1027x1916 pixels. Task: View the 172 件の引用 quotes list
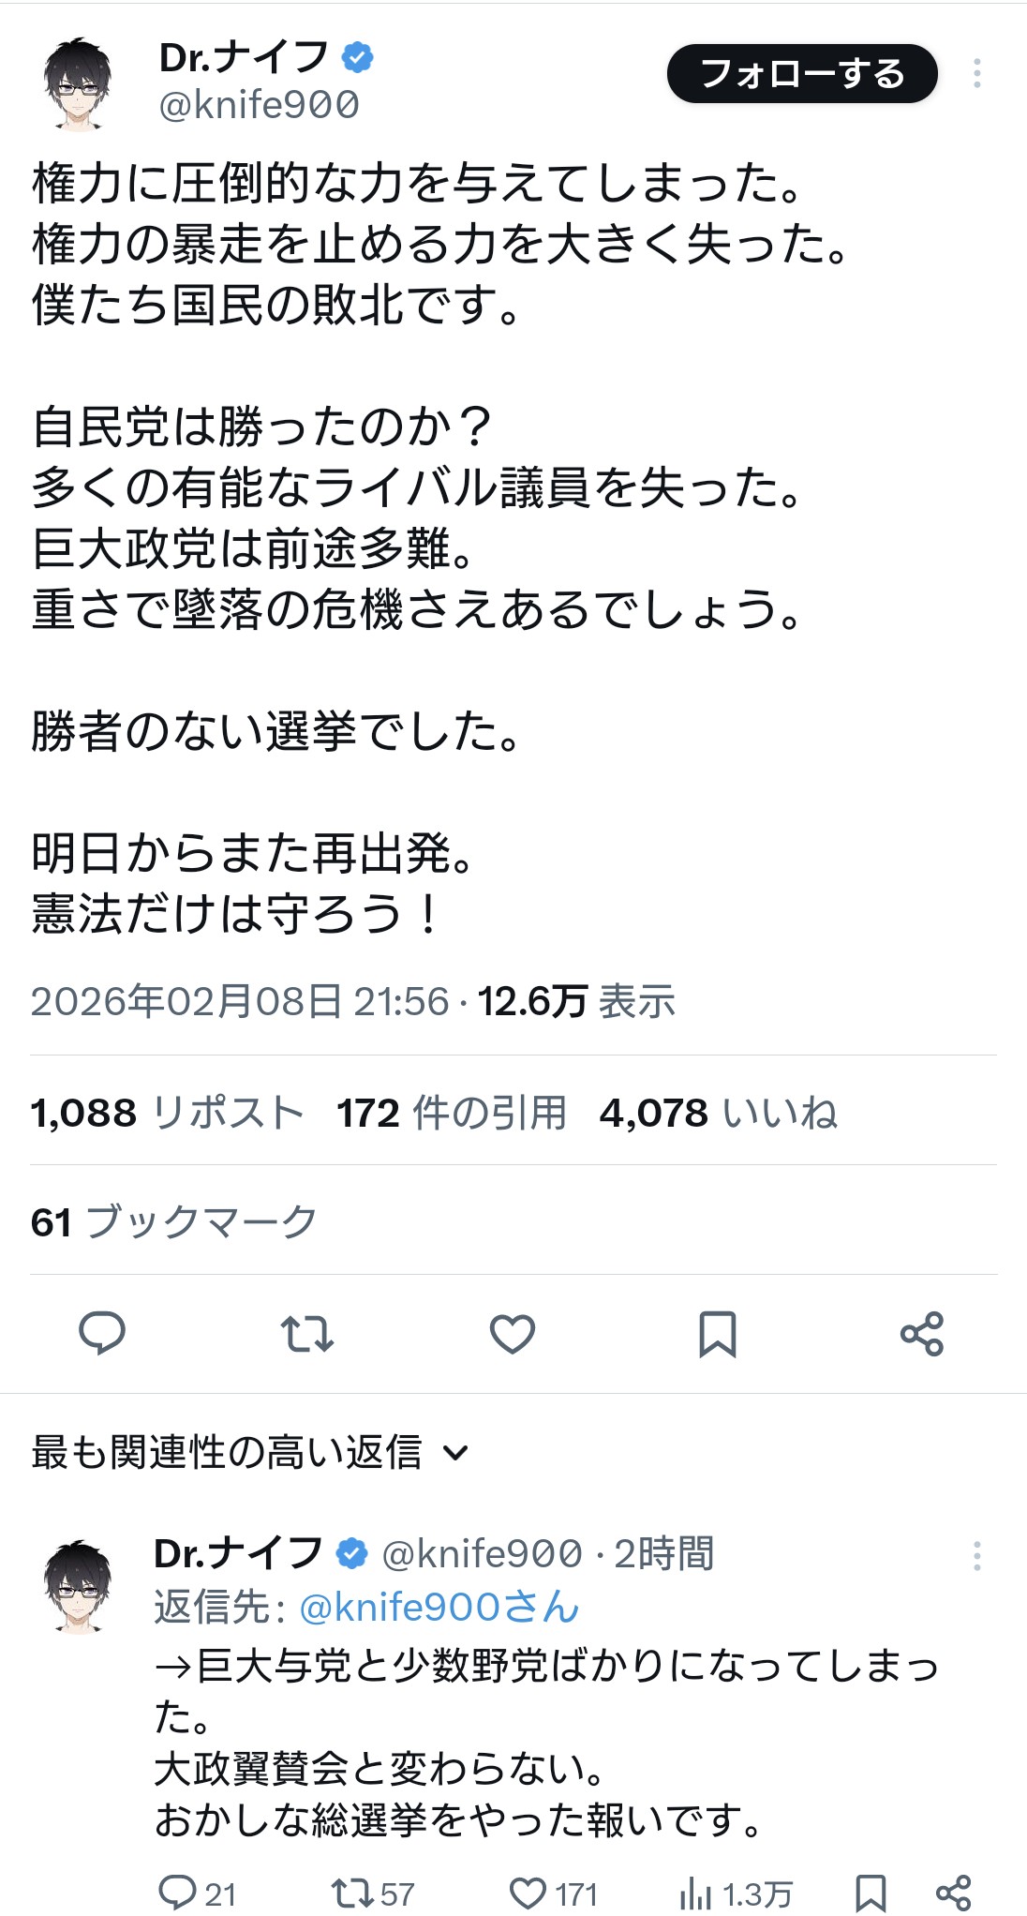point(452,1113)
